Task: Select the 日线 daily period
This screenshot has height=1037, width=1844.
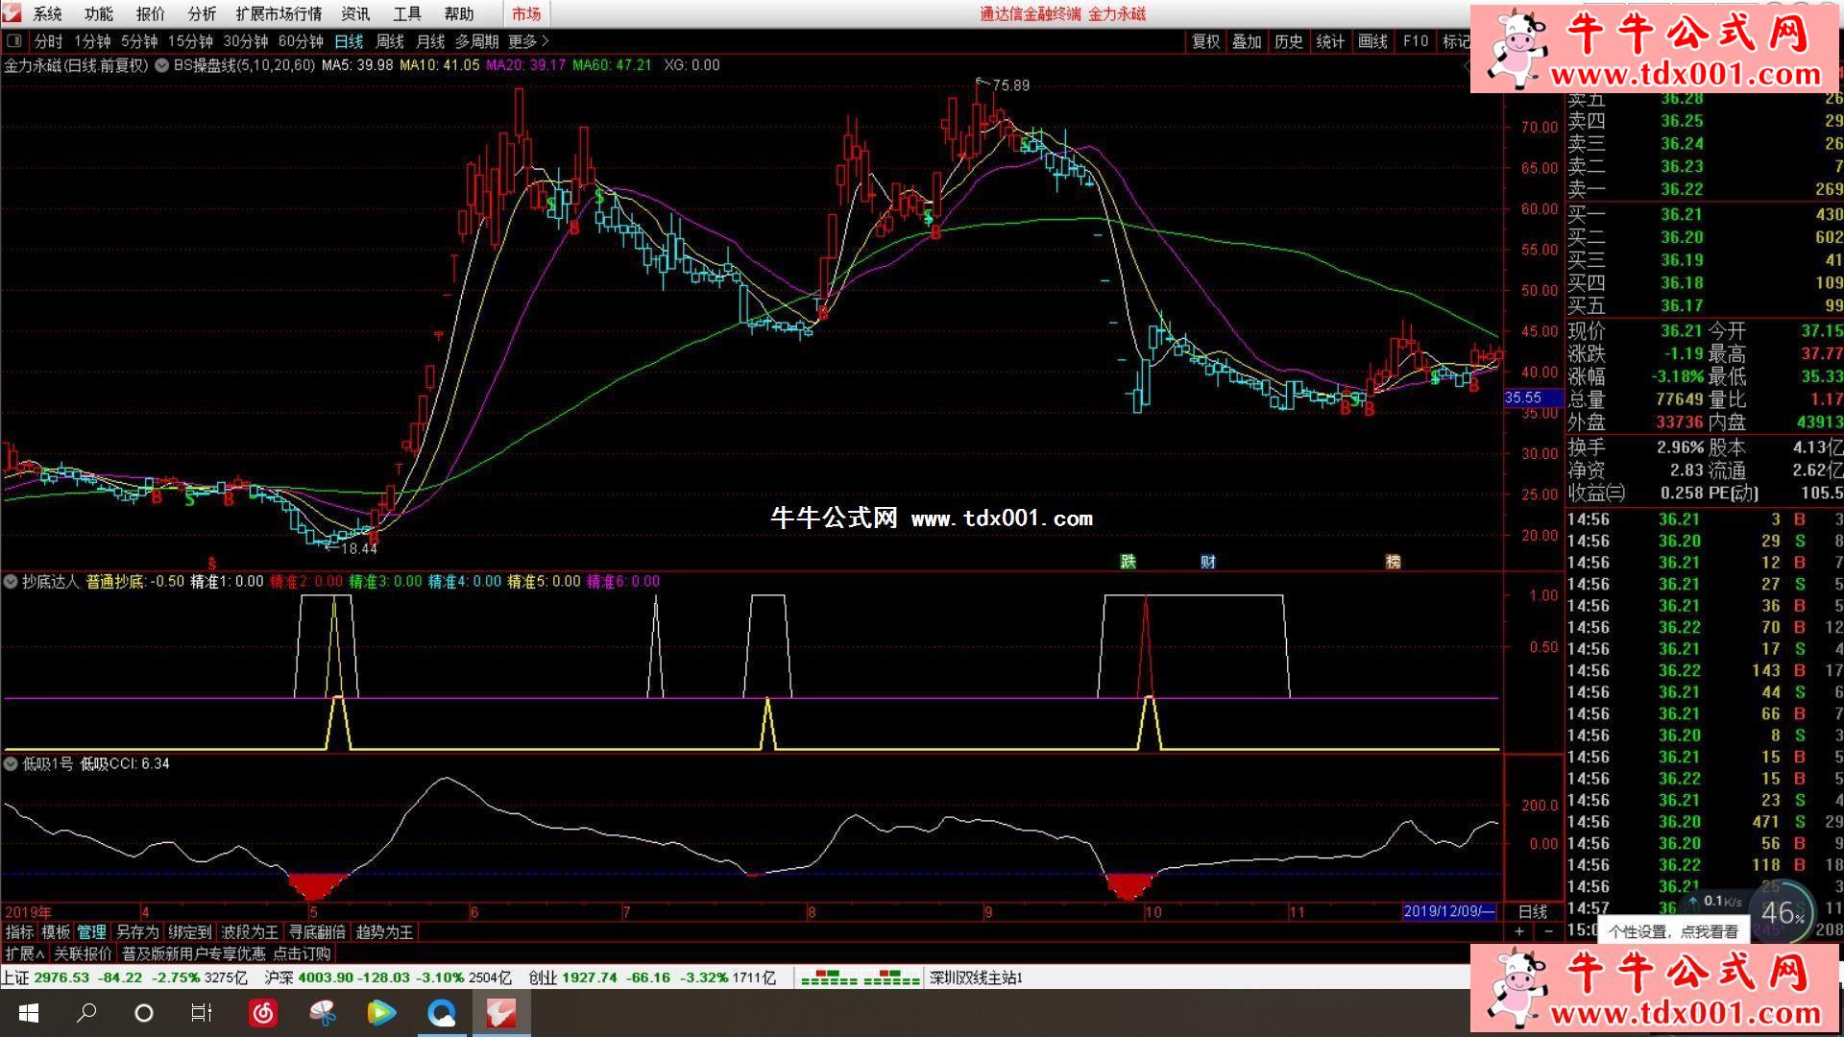Action: 349,41
